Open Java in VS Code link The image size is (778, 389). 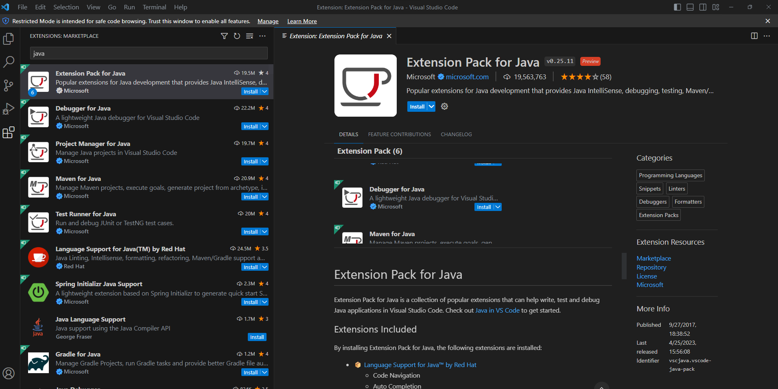(x=497, y=310)
